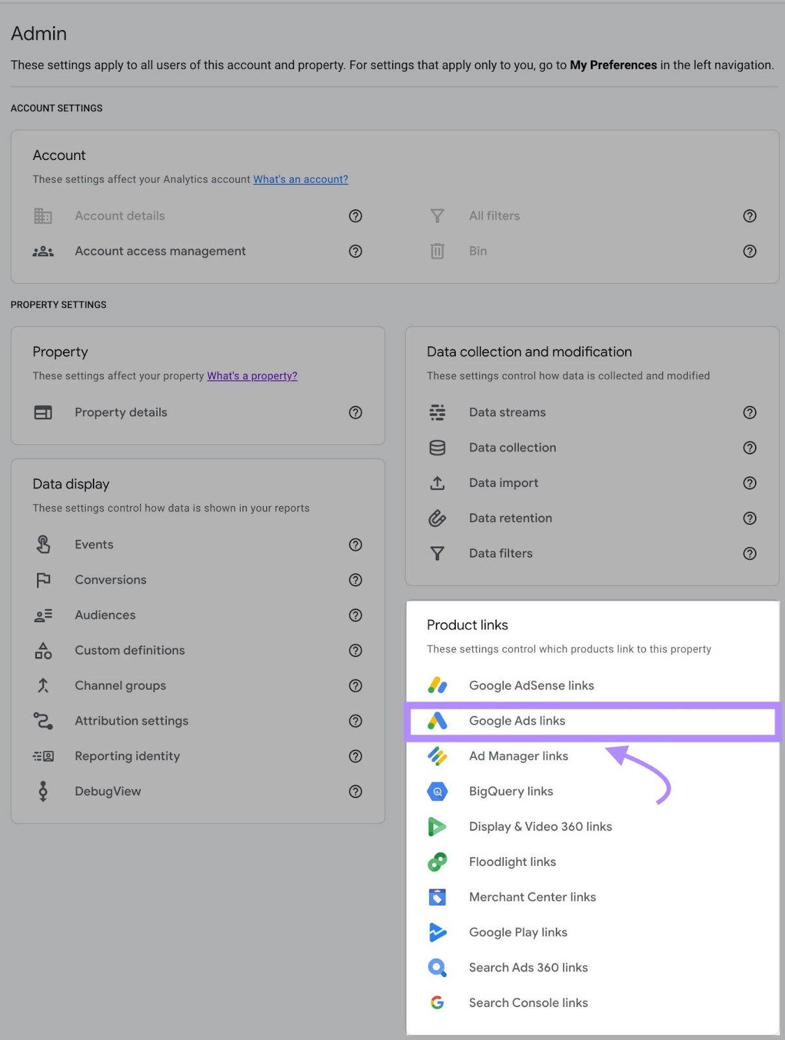Open help for Data collection
The image size is (785, 1040).
tap(750, 447)
